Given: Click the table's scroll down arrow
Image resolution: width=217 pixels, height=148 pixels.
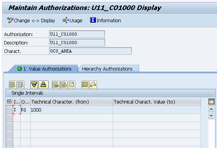Looking at the screenshot, I should [211, 116].
